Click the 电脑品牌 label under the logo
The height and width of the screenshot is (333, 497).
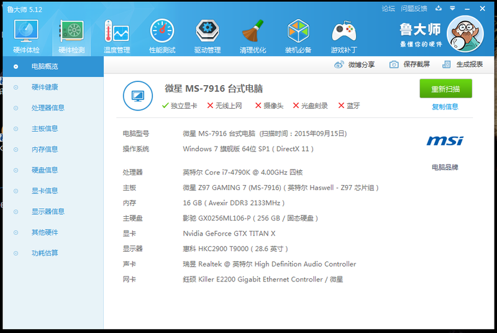pyautogui.click(x=445, y=167)
